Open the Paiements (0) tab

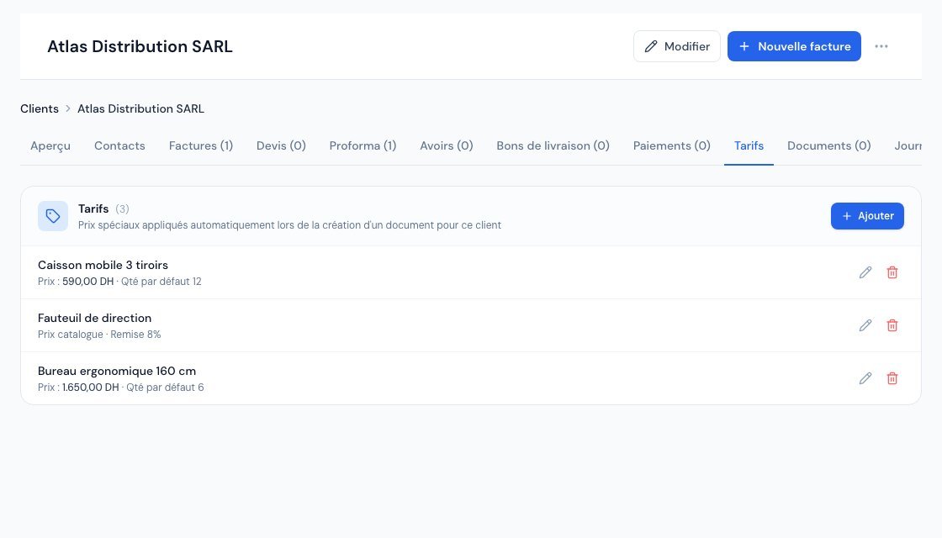672,146
